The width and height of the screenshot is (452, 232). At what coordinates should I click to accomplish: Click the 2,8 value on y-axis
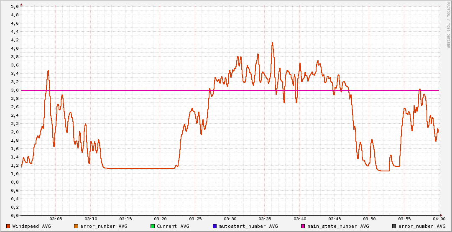[x=15, y=99]
